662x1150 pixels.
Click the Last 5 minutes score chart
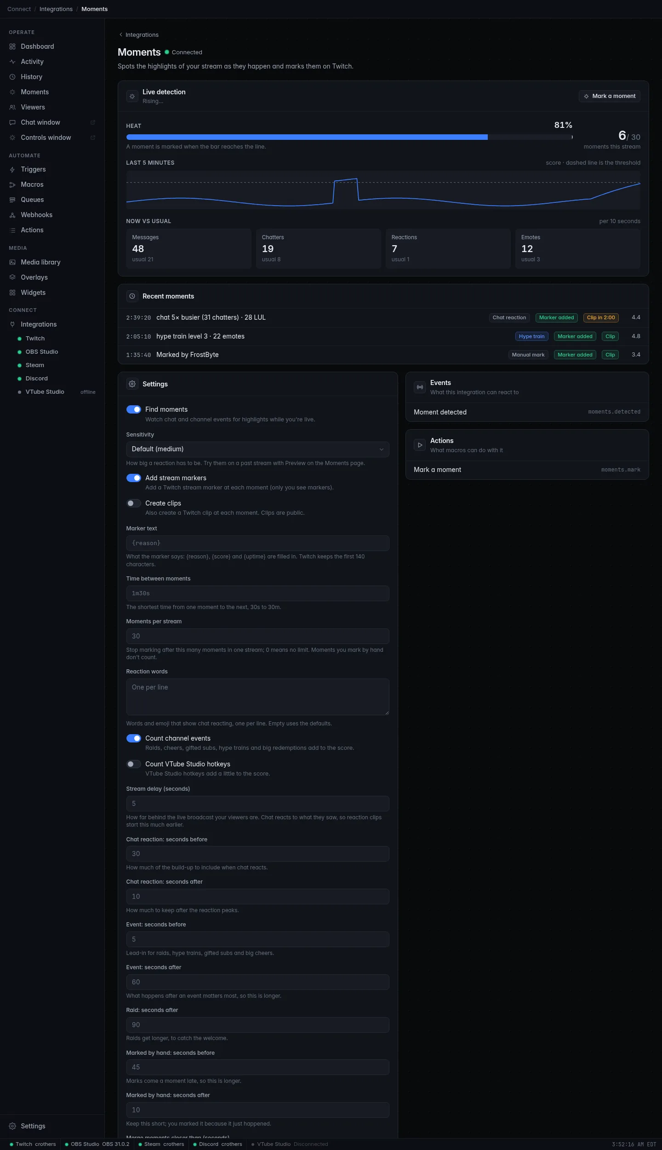[x=383, y=190]
